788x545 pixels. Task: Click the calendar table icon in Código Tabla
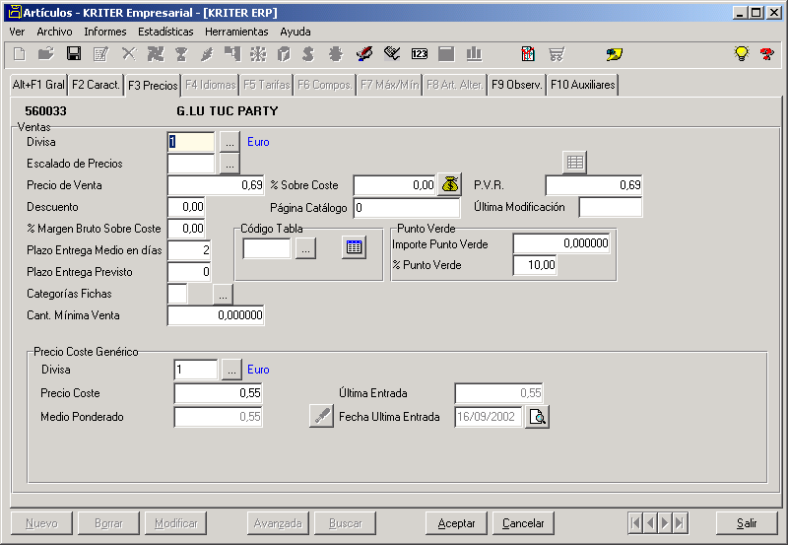click(x=354, y=248)
